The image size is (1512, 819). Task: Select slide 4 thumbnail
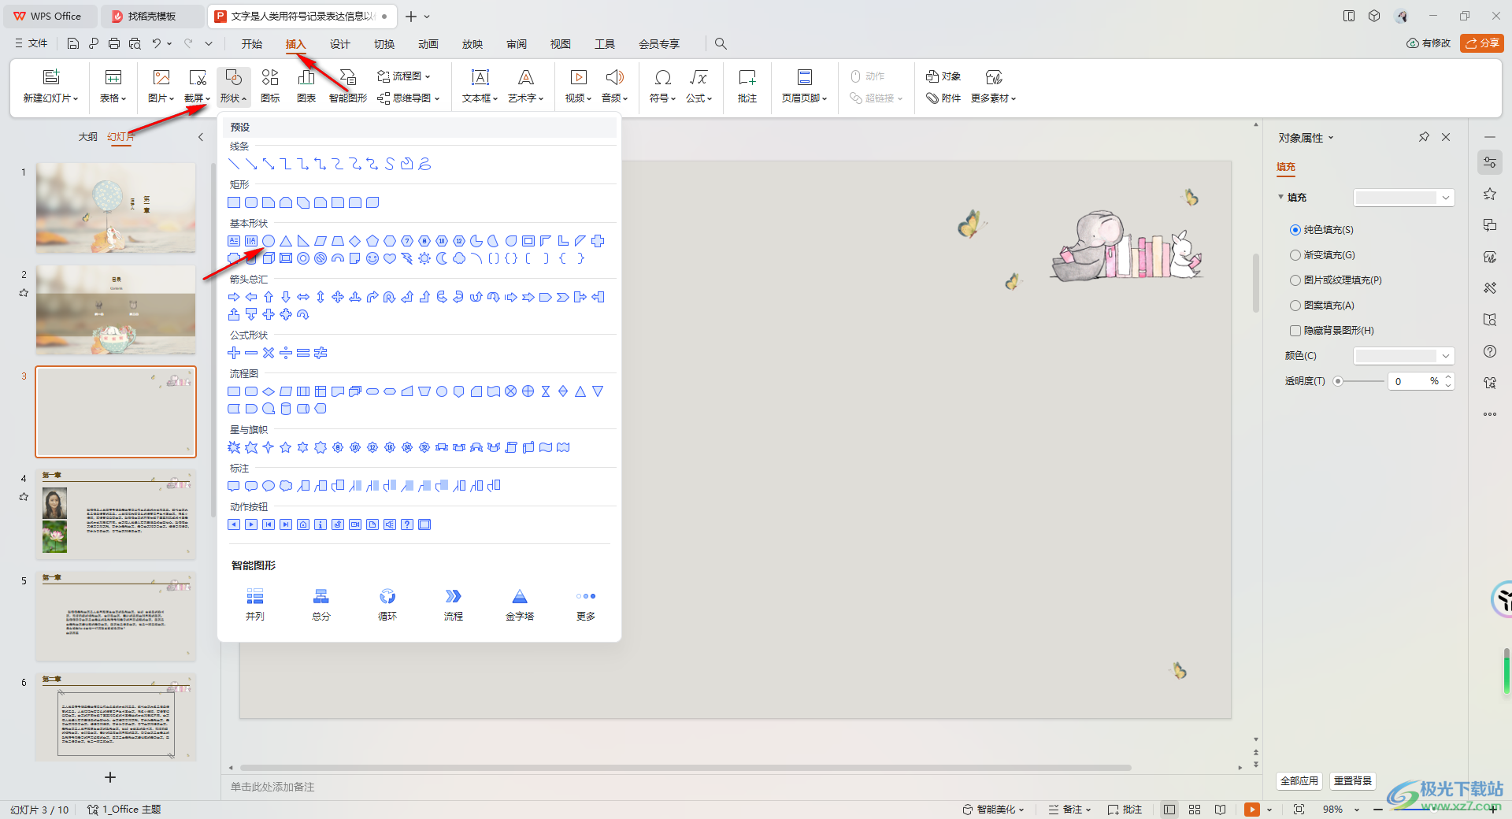pyautogui.click(x=116, y=514)
